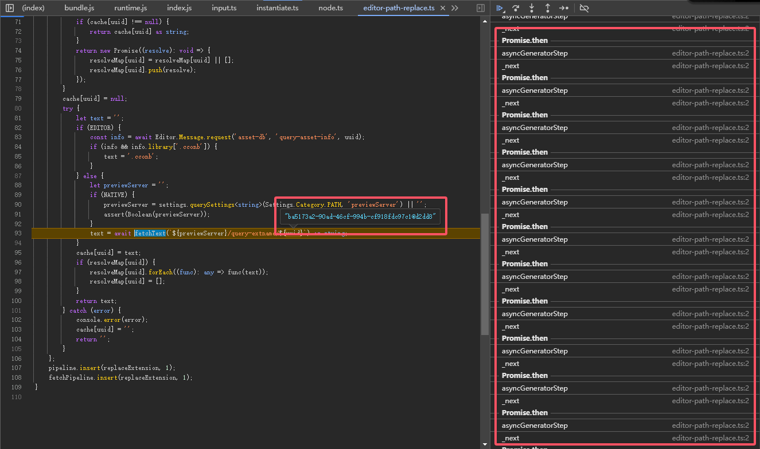Deactivate breakpoints toggle
Image resolution: width=760 pixels, height=449 pixels.
[584, 8]
